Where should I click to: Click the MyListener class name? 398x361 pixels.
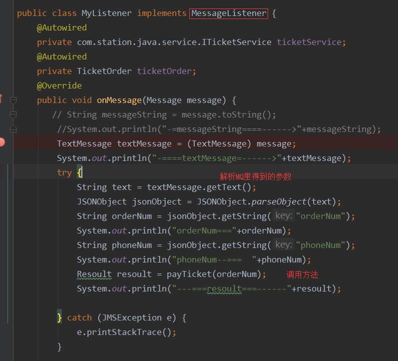[106, 13]
